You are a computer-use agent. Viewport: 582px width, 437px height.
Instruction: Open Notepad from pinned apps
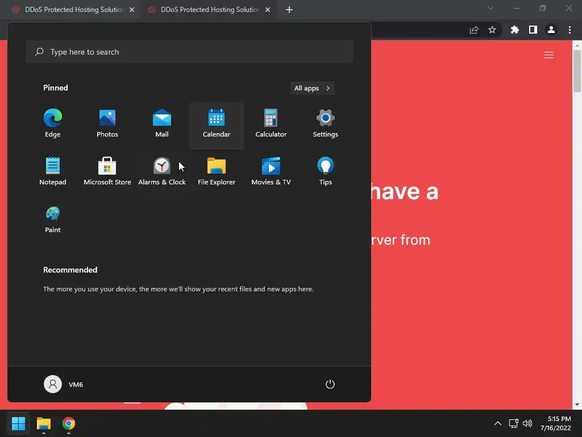pos(53,171)
